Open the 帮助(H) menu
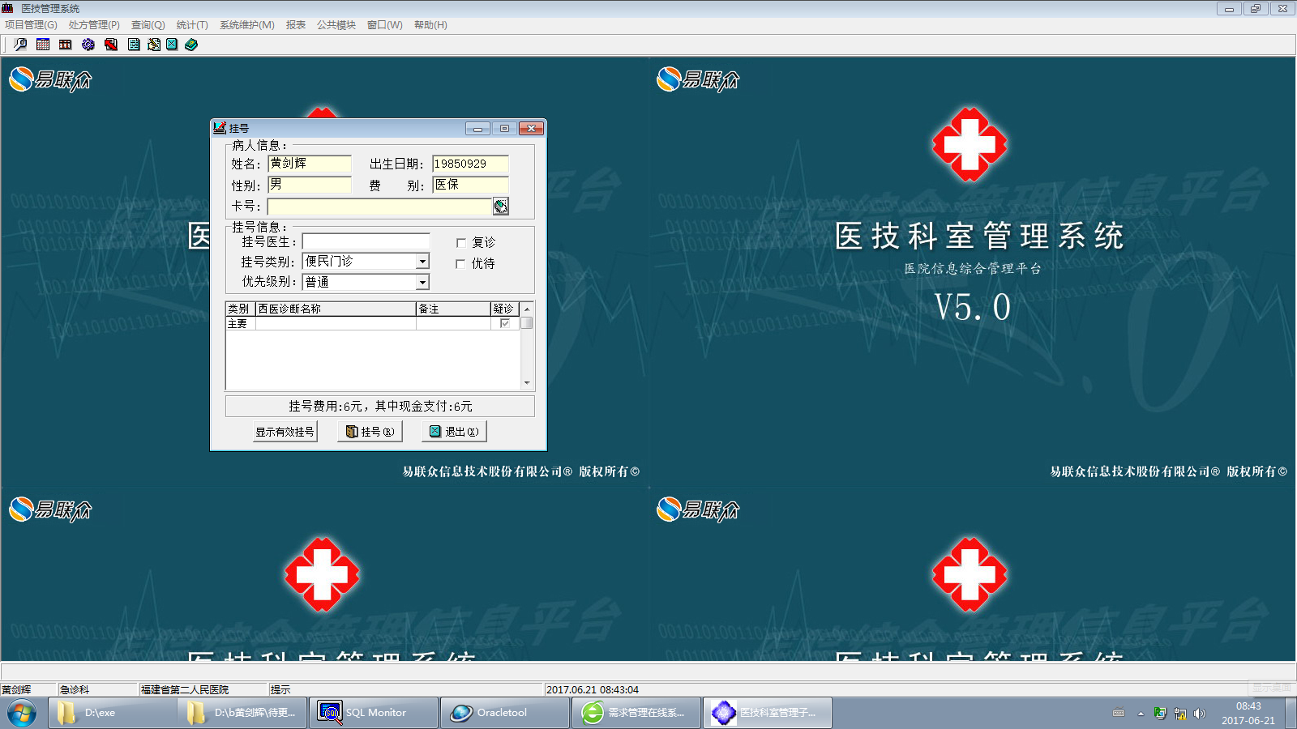This screenshot has width=1297, height=729. click(x=430, y=25)
